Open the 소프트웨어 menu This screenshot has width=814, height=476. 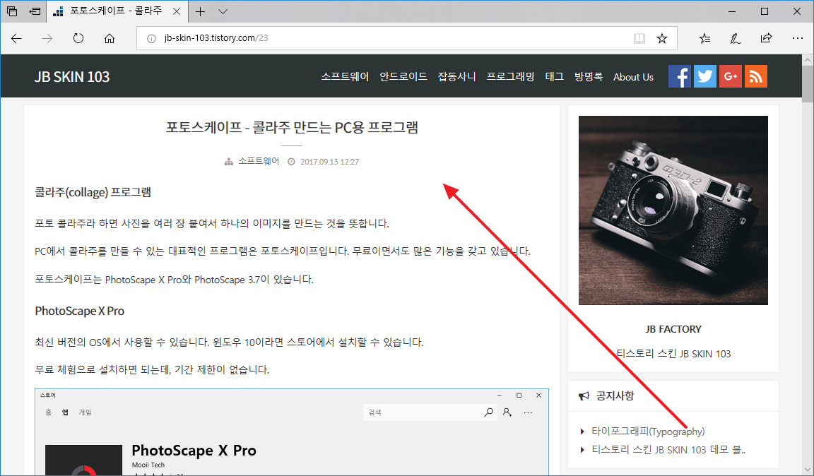pyautogui.click(x=345, y=77)
